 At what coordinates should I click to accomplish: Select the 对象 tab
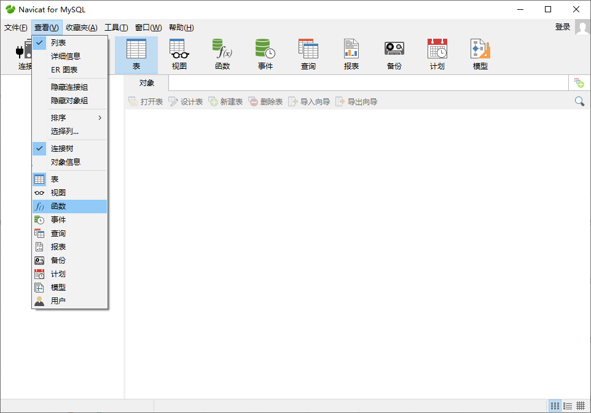click(147, 83)
